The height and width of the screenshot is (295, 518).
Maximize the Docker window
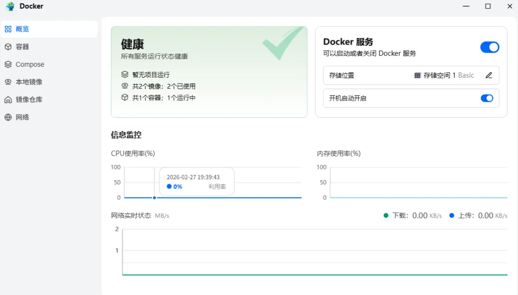(488, 6)
